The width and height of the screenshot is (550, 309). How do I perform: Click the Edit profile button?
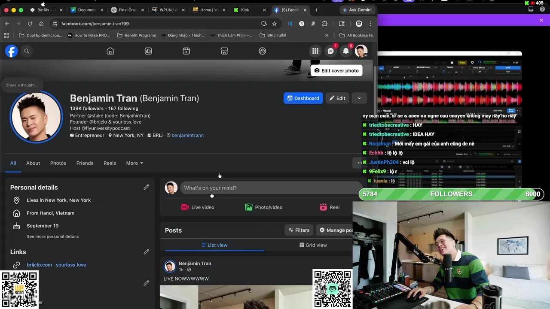(x=337, y=98)
